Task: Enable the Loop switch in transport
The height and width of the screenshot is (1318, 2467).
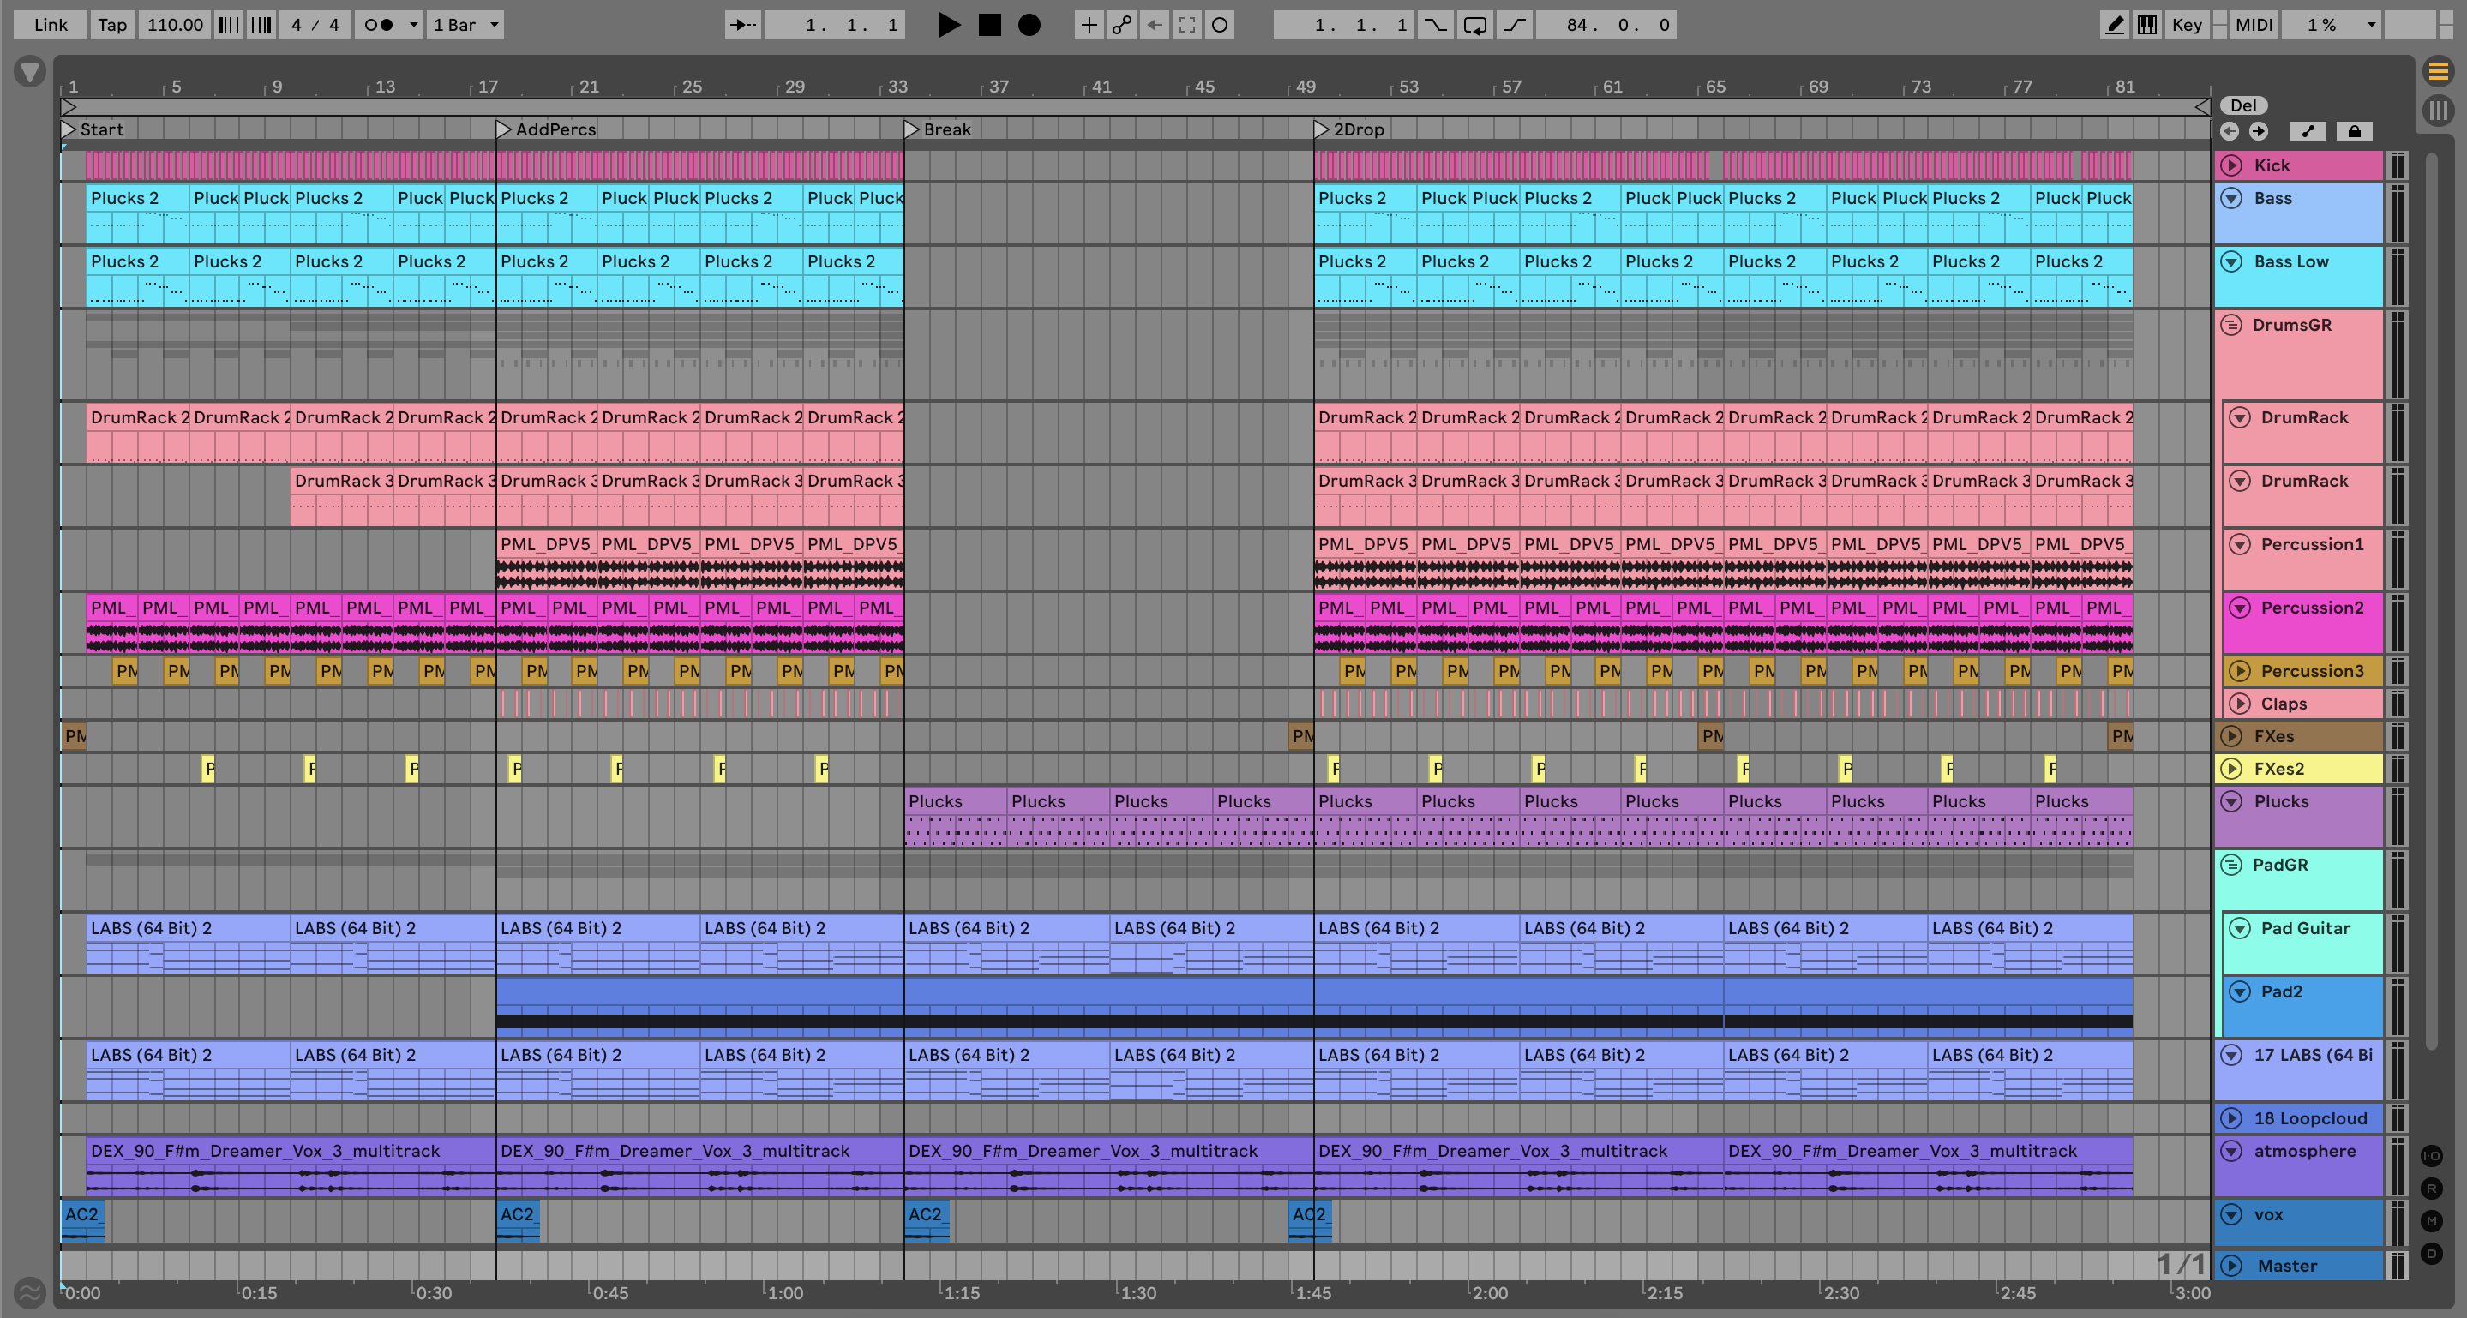Action: (x=1475, y=25)
